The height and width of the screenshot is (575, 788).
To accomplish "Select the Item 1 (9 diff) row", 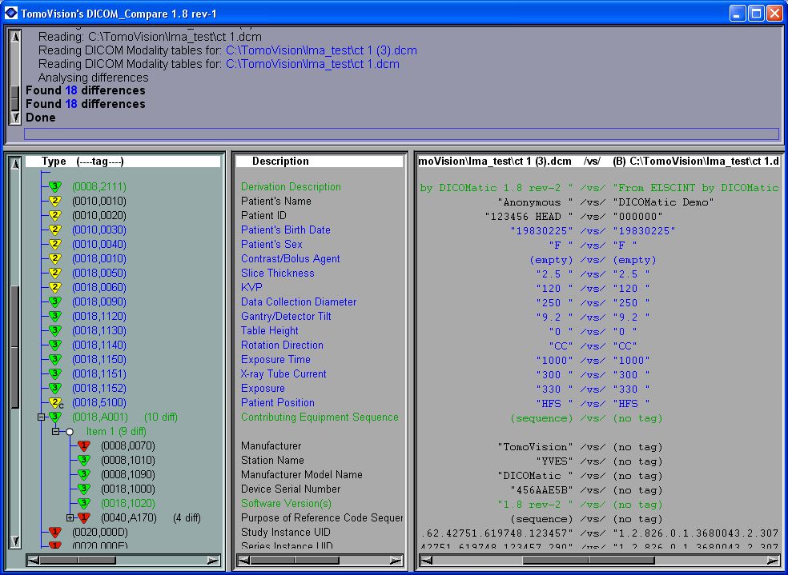I will pos(116,432).
